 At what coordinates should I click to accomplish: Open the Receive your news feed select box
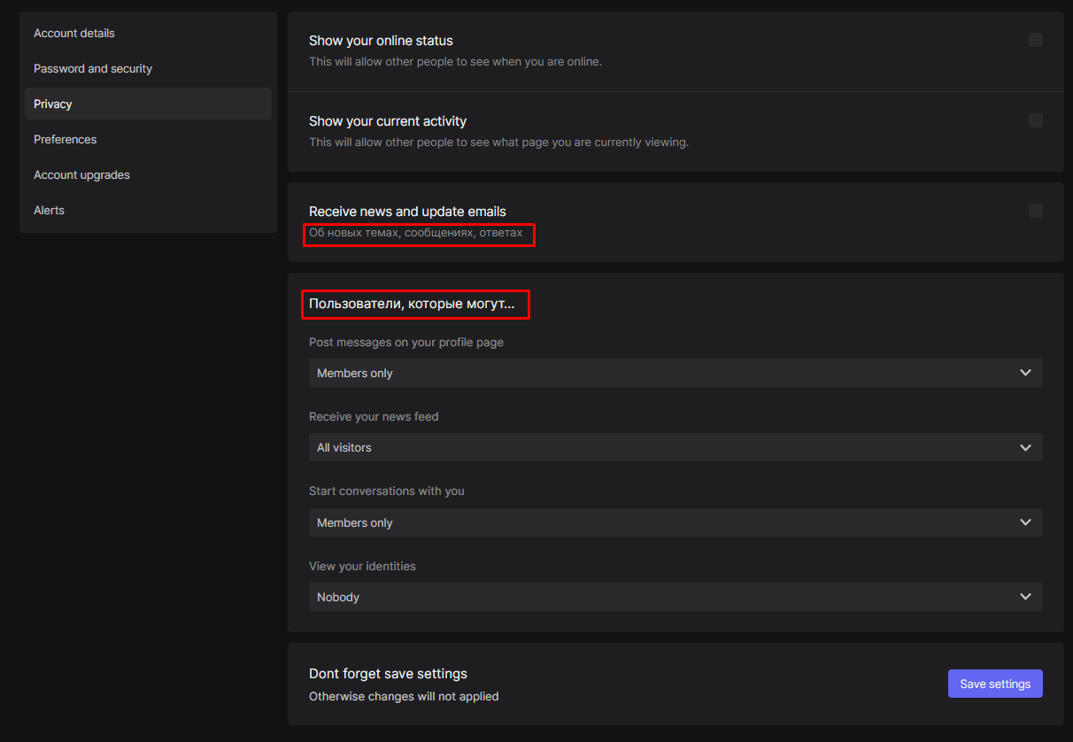coord(675,447)
